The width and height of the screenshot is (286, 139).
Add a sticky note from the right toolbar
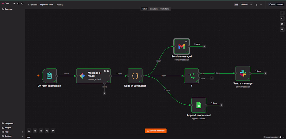click(282, 24)
